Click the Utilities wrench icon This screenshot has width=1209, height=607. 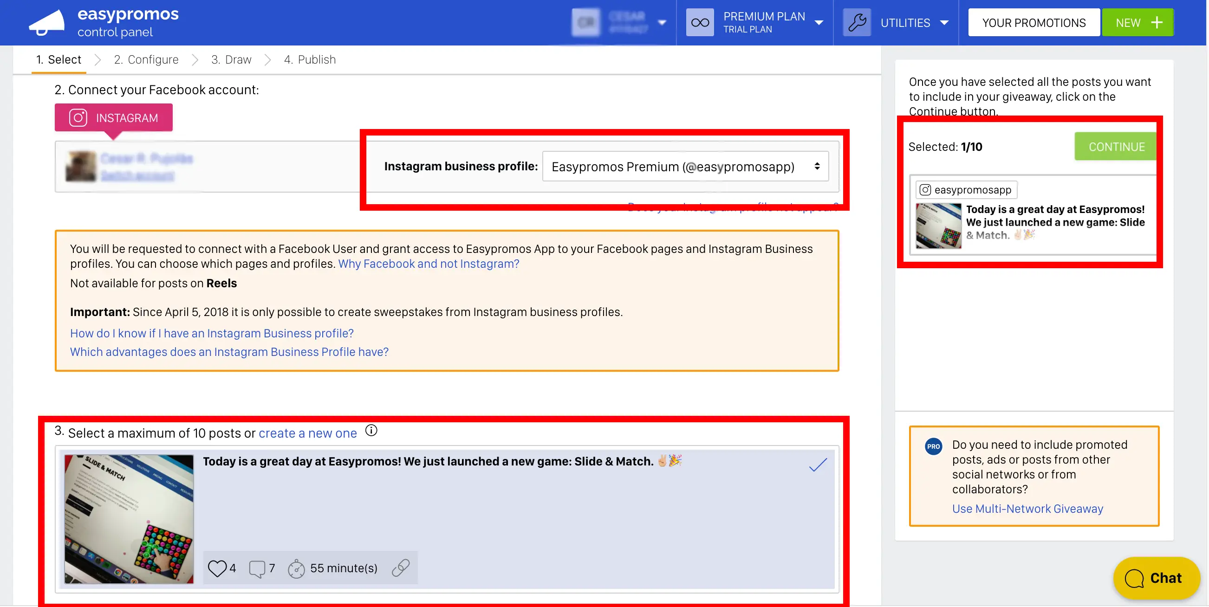point(858,22)
